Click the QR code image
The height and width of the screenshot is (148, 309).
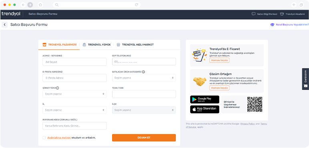[x=255, y=104]
